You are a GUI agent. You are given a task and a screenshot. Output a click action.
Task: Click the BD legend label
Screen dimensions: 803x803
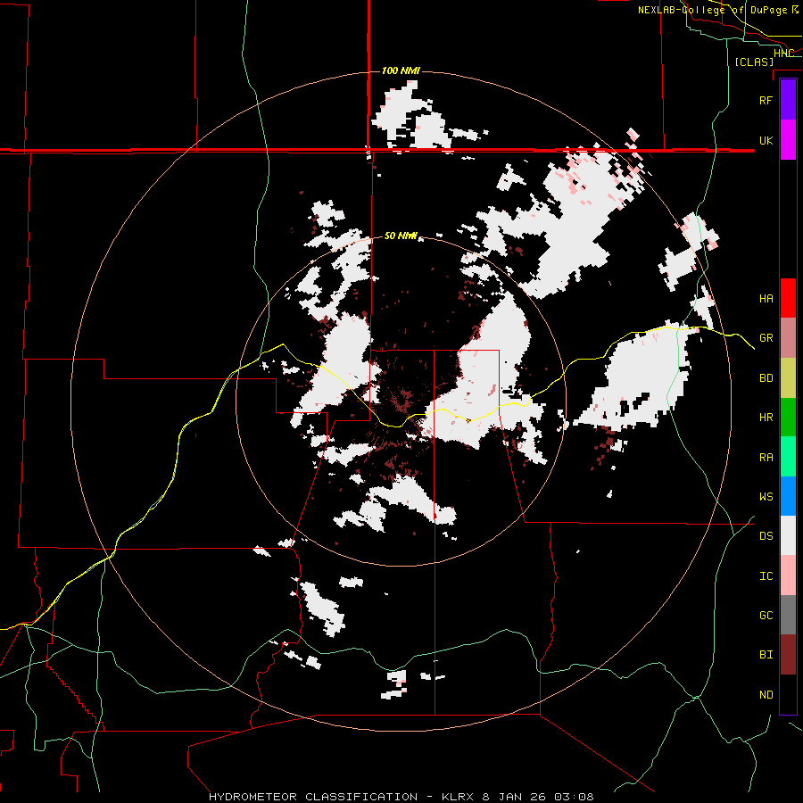(766, 378)
